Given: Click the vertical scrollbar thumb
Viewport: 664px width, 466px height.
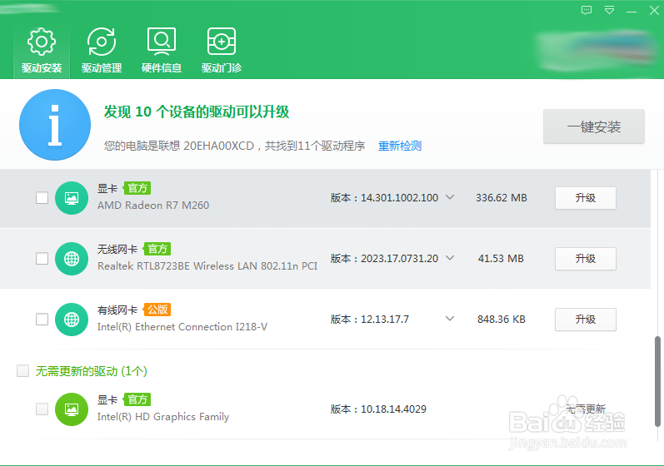Looking at the screenshot, I should (x=657, y=381).
